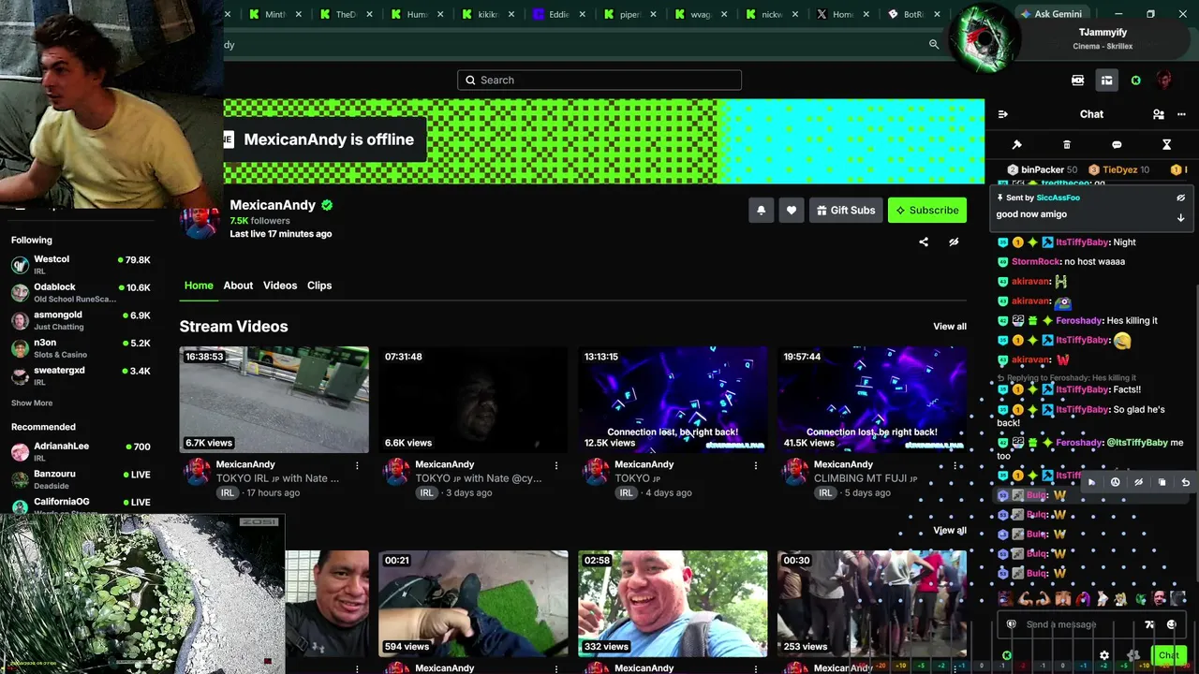Click the chat-bubble icon left of message input
This screenshot has width=1199, height=674.
[1011, 624]
